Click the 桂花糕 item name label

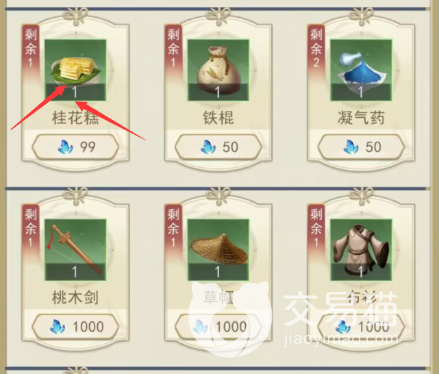click(x=75, y=118)
